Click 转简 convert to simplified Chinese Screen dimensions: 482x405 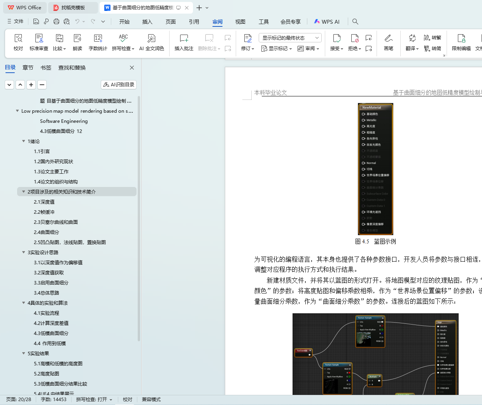(x=433, y=49)
